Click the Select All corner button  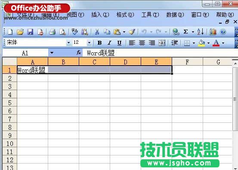point(10,62)
